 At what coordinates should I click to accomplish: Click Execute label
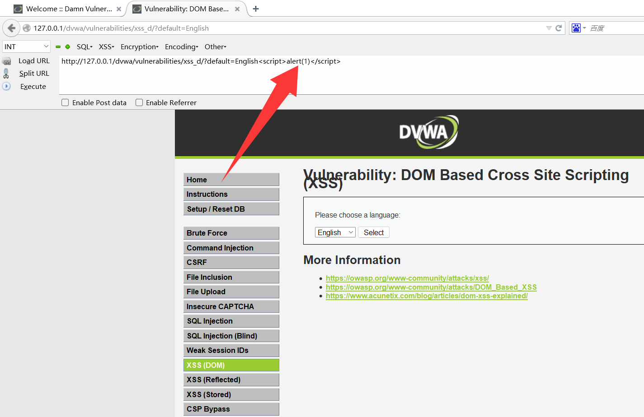(33, 86)
